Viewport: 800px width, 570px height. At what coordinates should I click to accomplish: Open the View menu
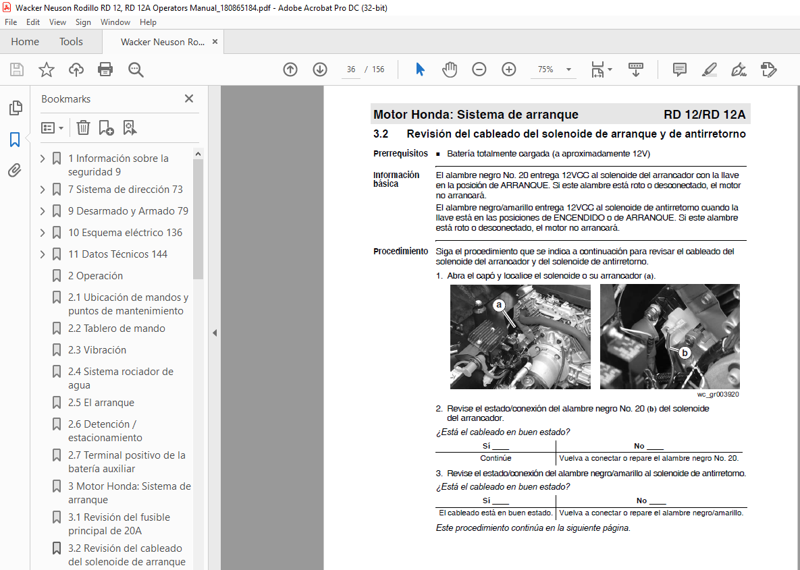click(57, 22)
